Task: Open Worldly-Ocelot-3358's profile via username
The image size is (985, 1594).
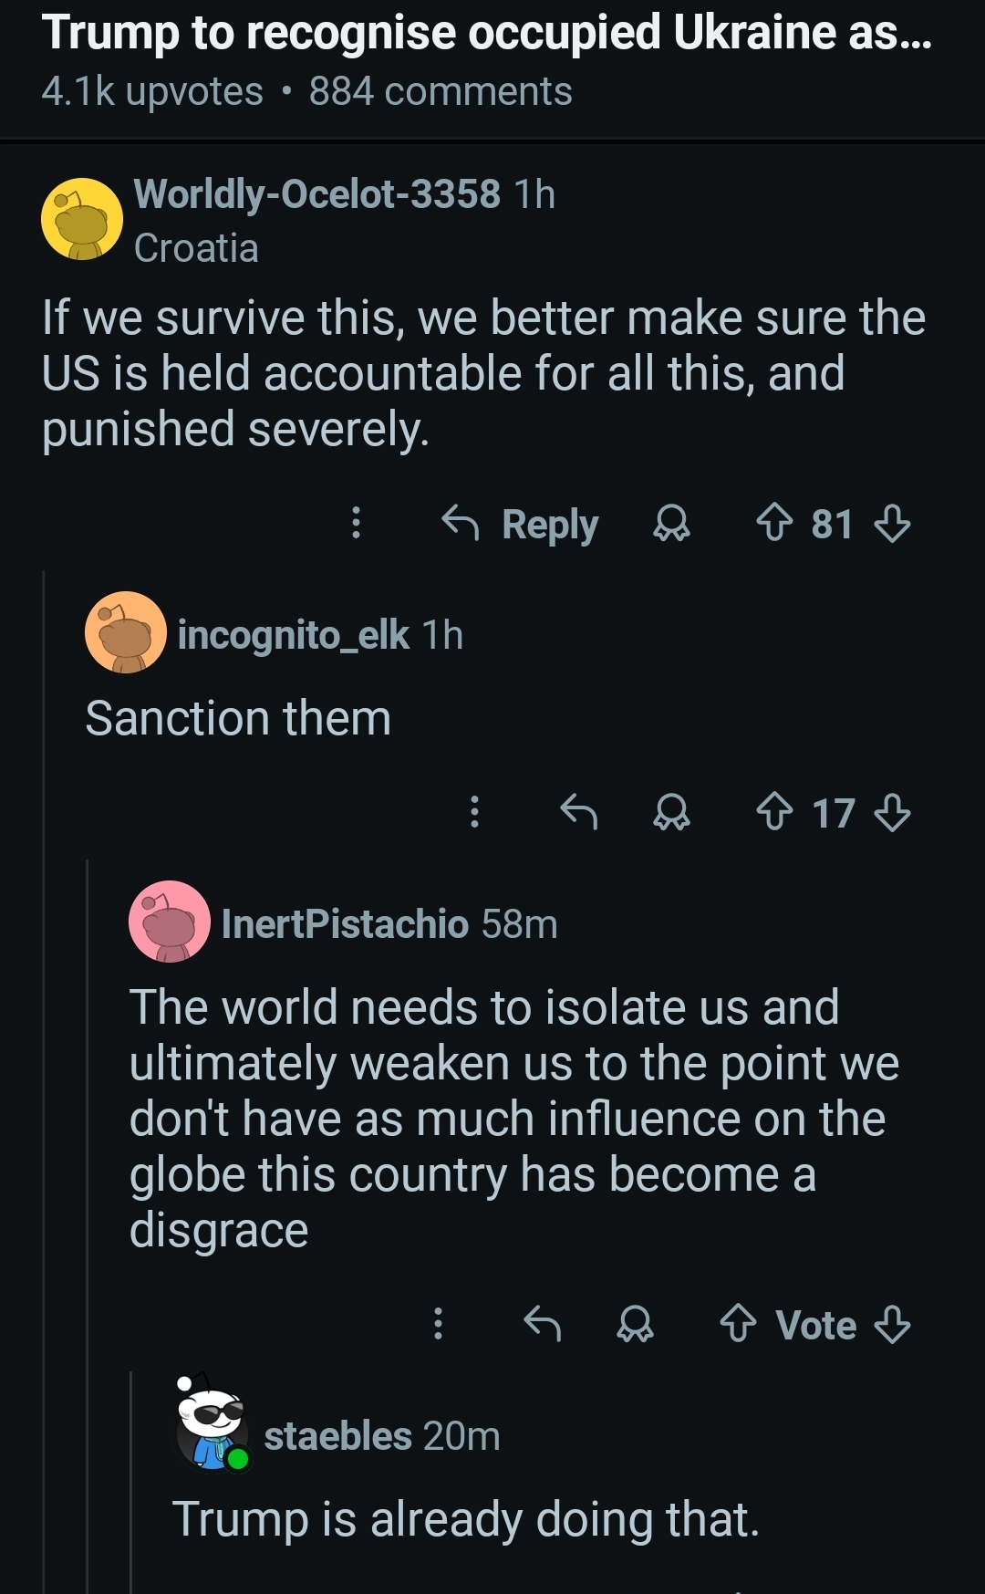Action: coord(316,193)
